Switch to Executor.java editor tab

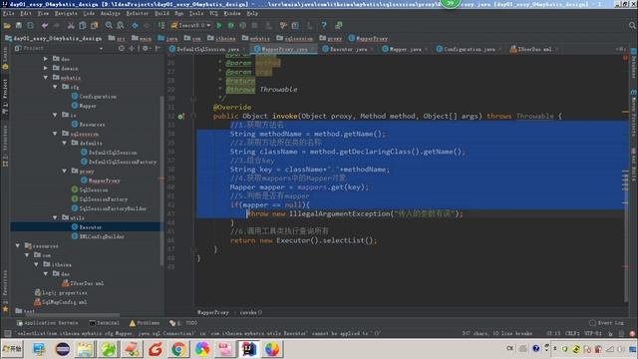pos(348,49)
